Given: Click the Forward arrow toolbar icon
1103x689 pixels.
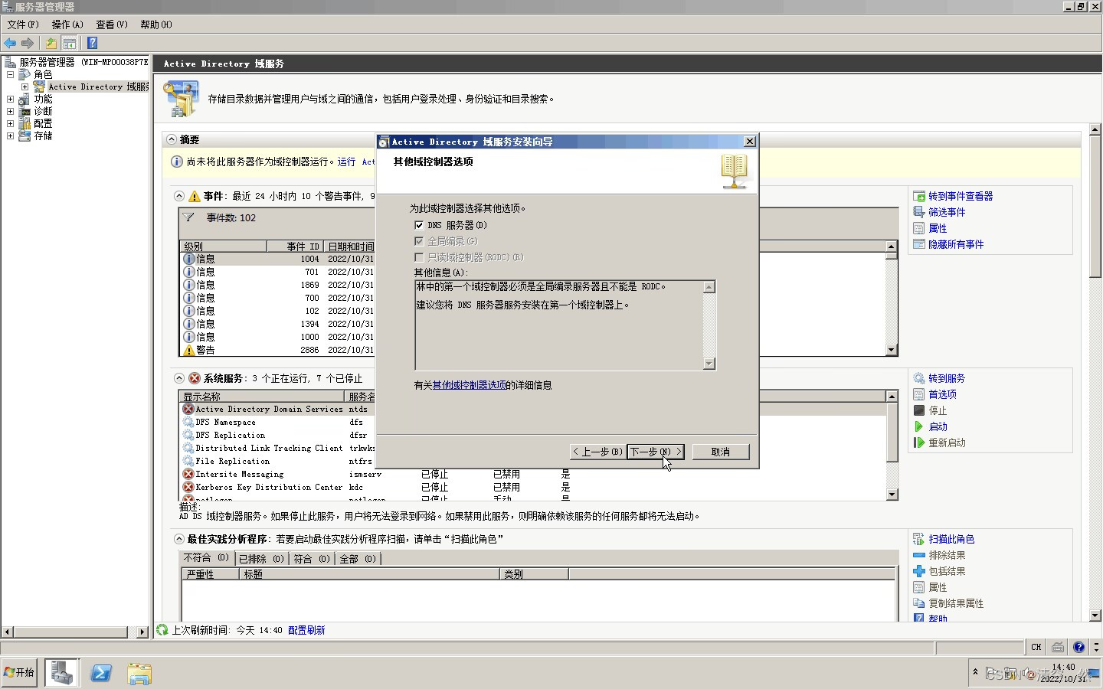Looking at the screenshot, I should coord(28,44).
